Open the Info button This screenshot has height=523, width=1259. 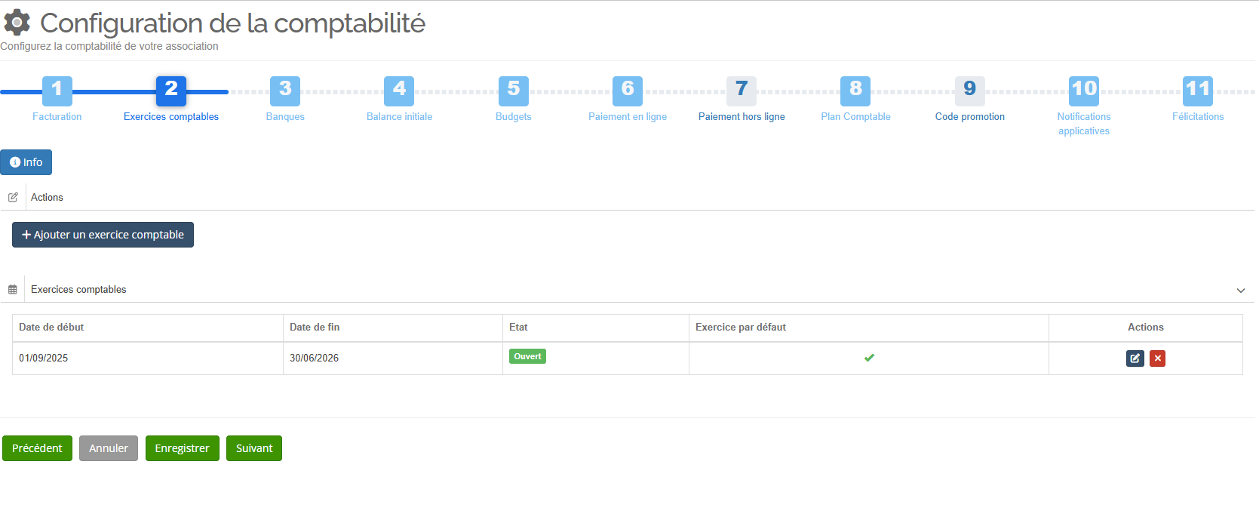26,162
